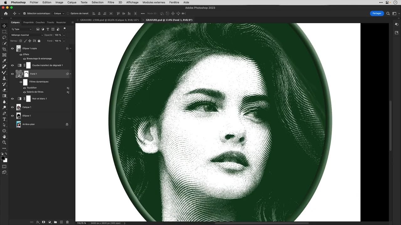
Task: Toggle Quick Mask mode
Action: (x=4, y=167)
